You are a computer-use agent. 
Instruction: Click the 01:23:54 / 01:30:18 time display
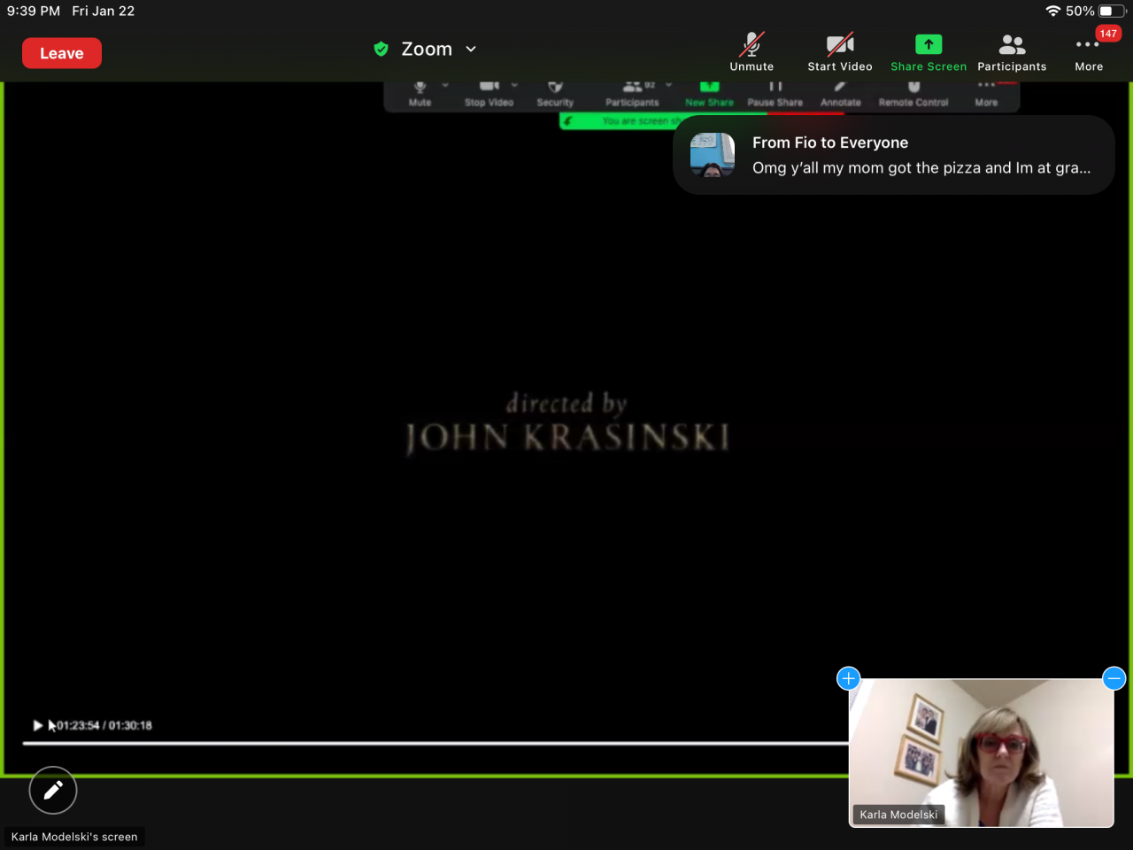click(x=104, y=725)
